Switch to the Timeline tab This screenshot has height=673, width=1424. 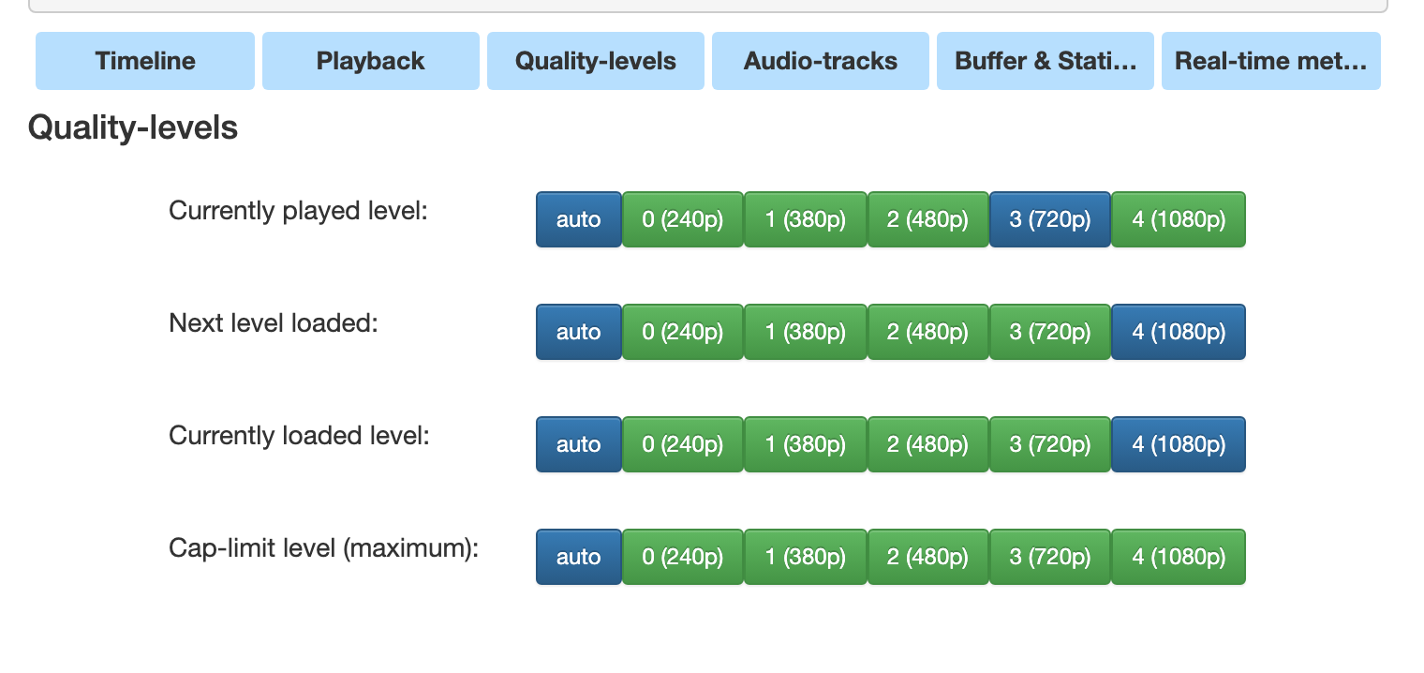click(x=144, y=60)
